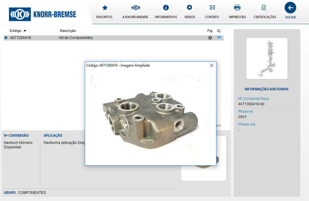The height and width of the screenshot is (201, 309).
Task: Close the Imagem Ampliada popup
Action: 212,65
